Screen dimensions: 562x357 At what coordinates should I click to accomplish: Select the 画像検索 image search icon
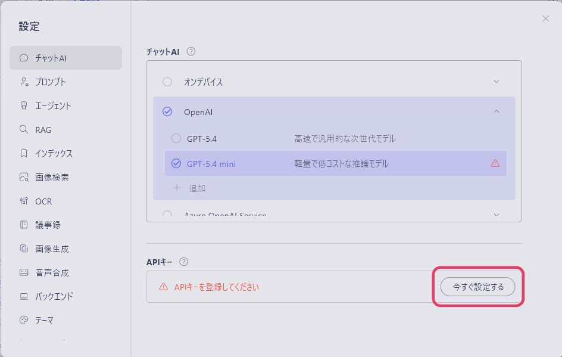coord(24,177)
